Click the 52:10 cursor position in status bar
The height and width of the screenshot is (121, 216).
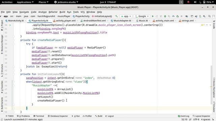pyautogui.click(x=184, y=120)
